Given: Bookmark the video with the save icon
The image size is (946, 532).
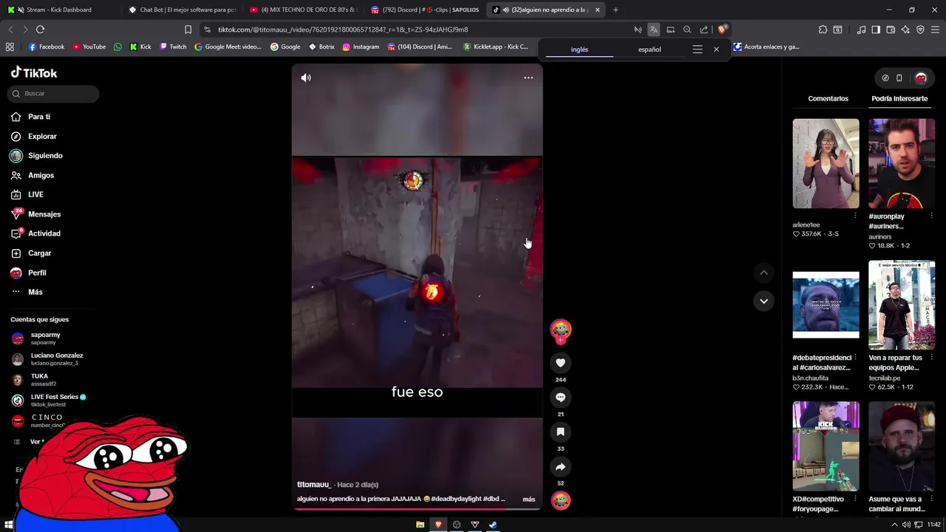Looking at the screenshot, I should tap(560, 432).
